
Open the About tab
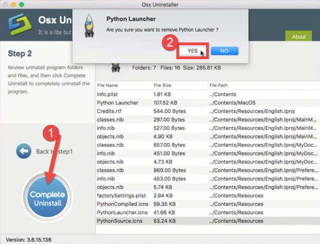pos(298,37)
